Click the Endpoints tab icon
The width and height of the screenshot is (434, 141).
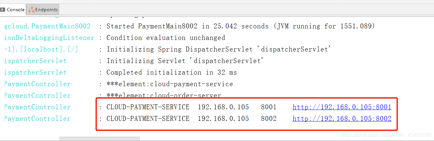(x=31, y=10)
